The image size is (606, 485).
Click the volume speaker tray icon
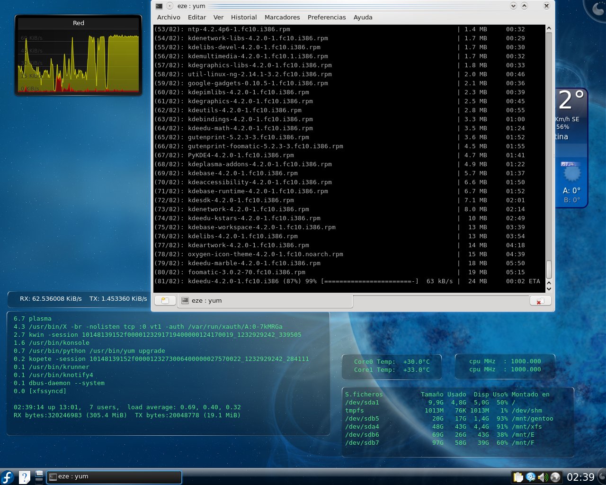543,477
